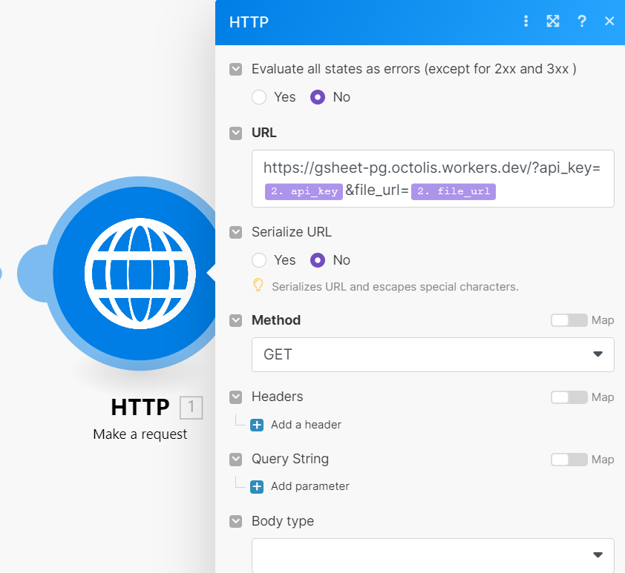This screenshot has height=573, width=625.
Task: Click inside the URL input field
Action: [x=433, y=179]
